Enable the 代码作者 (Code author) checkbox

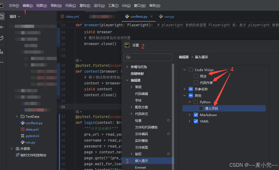[196, 83]
